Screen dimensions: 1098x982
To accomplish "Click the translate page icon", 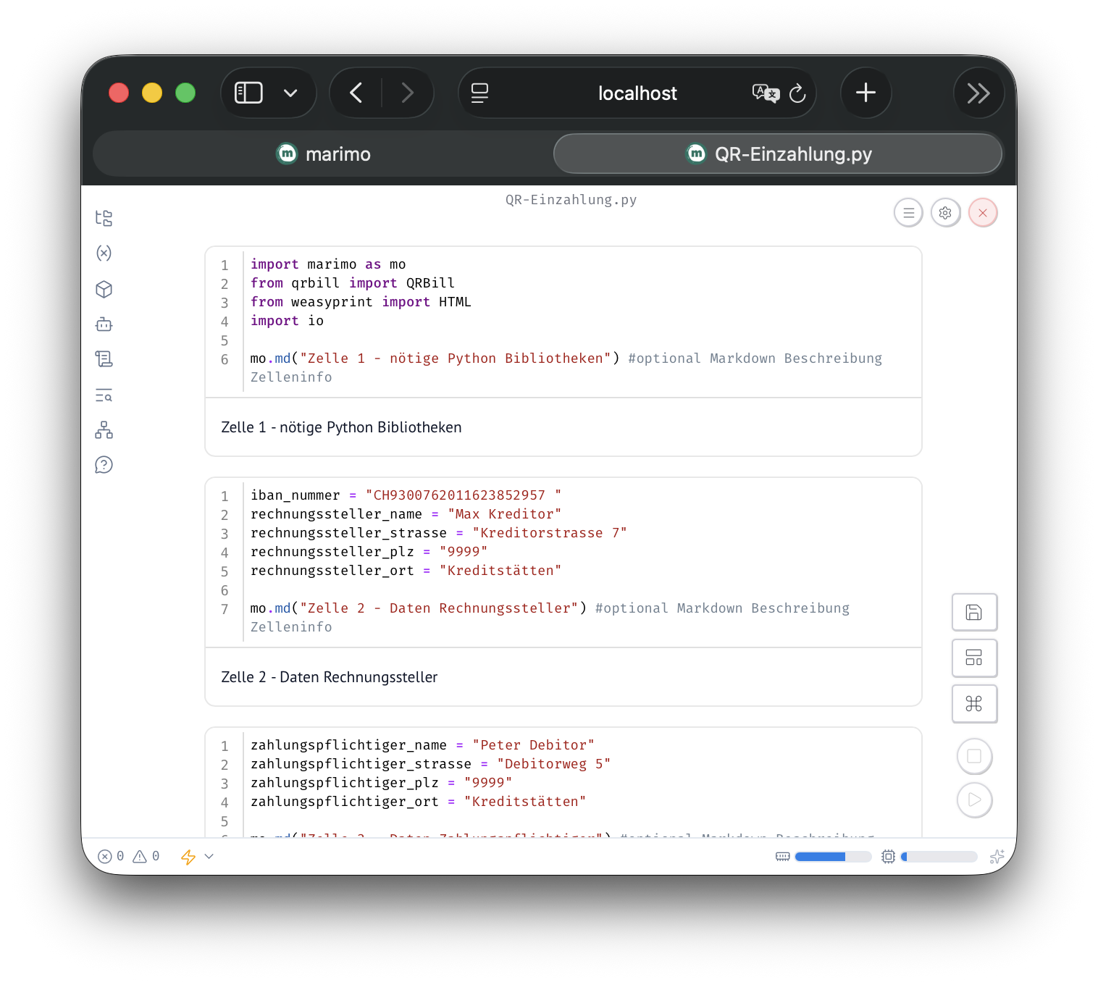I will click(x=766, y=93).
